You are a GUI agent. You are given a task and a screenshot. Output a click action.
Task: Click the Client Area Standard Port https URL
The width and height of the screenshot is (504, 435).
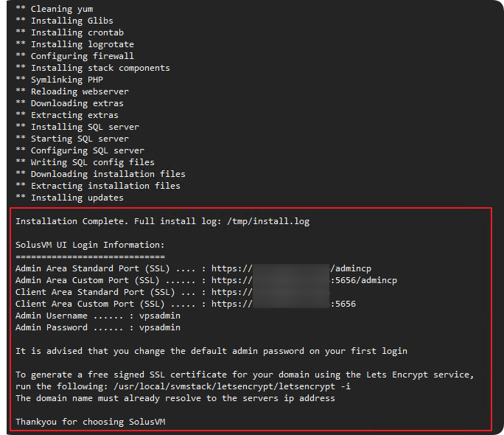coord(270,292)
